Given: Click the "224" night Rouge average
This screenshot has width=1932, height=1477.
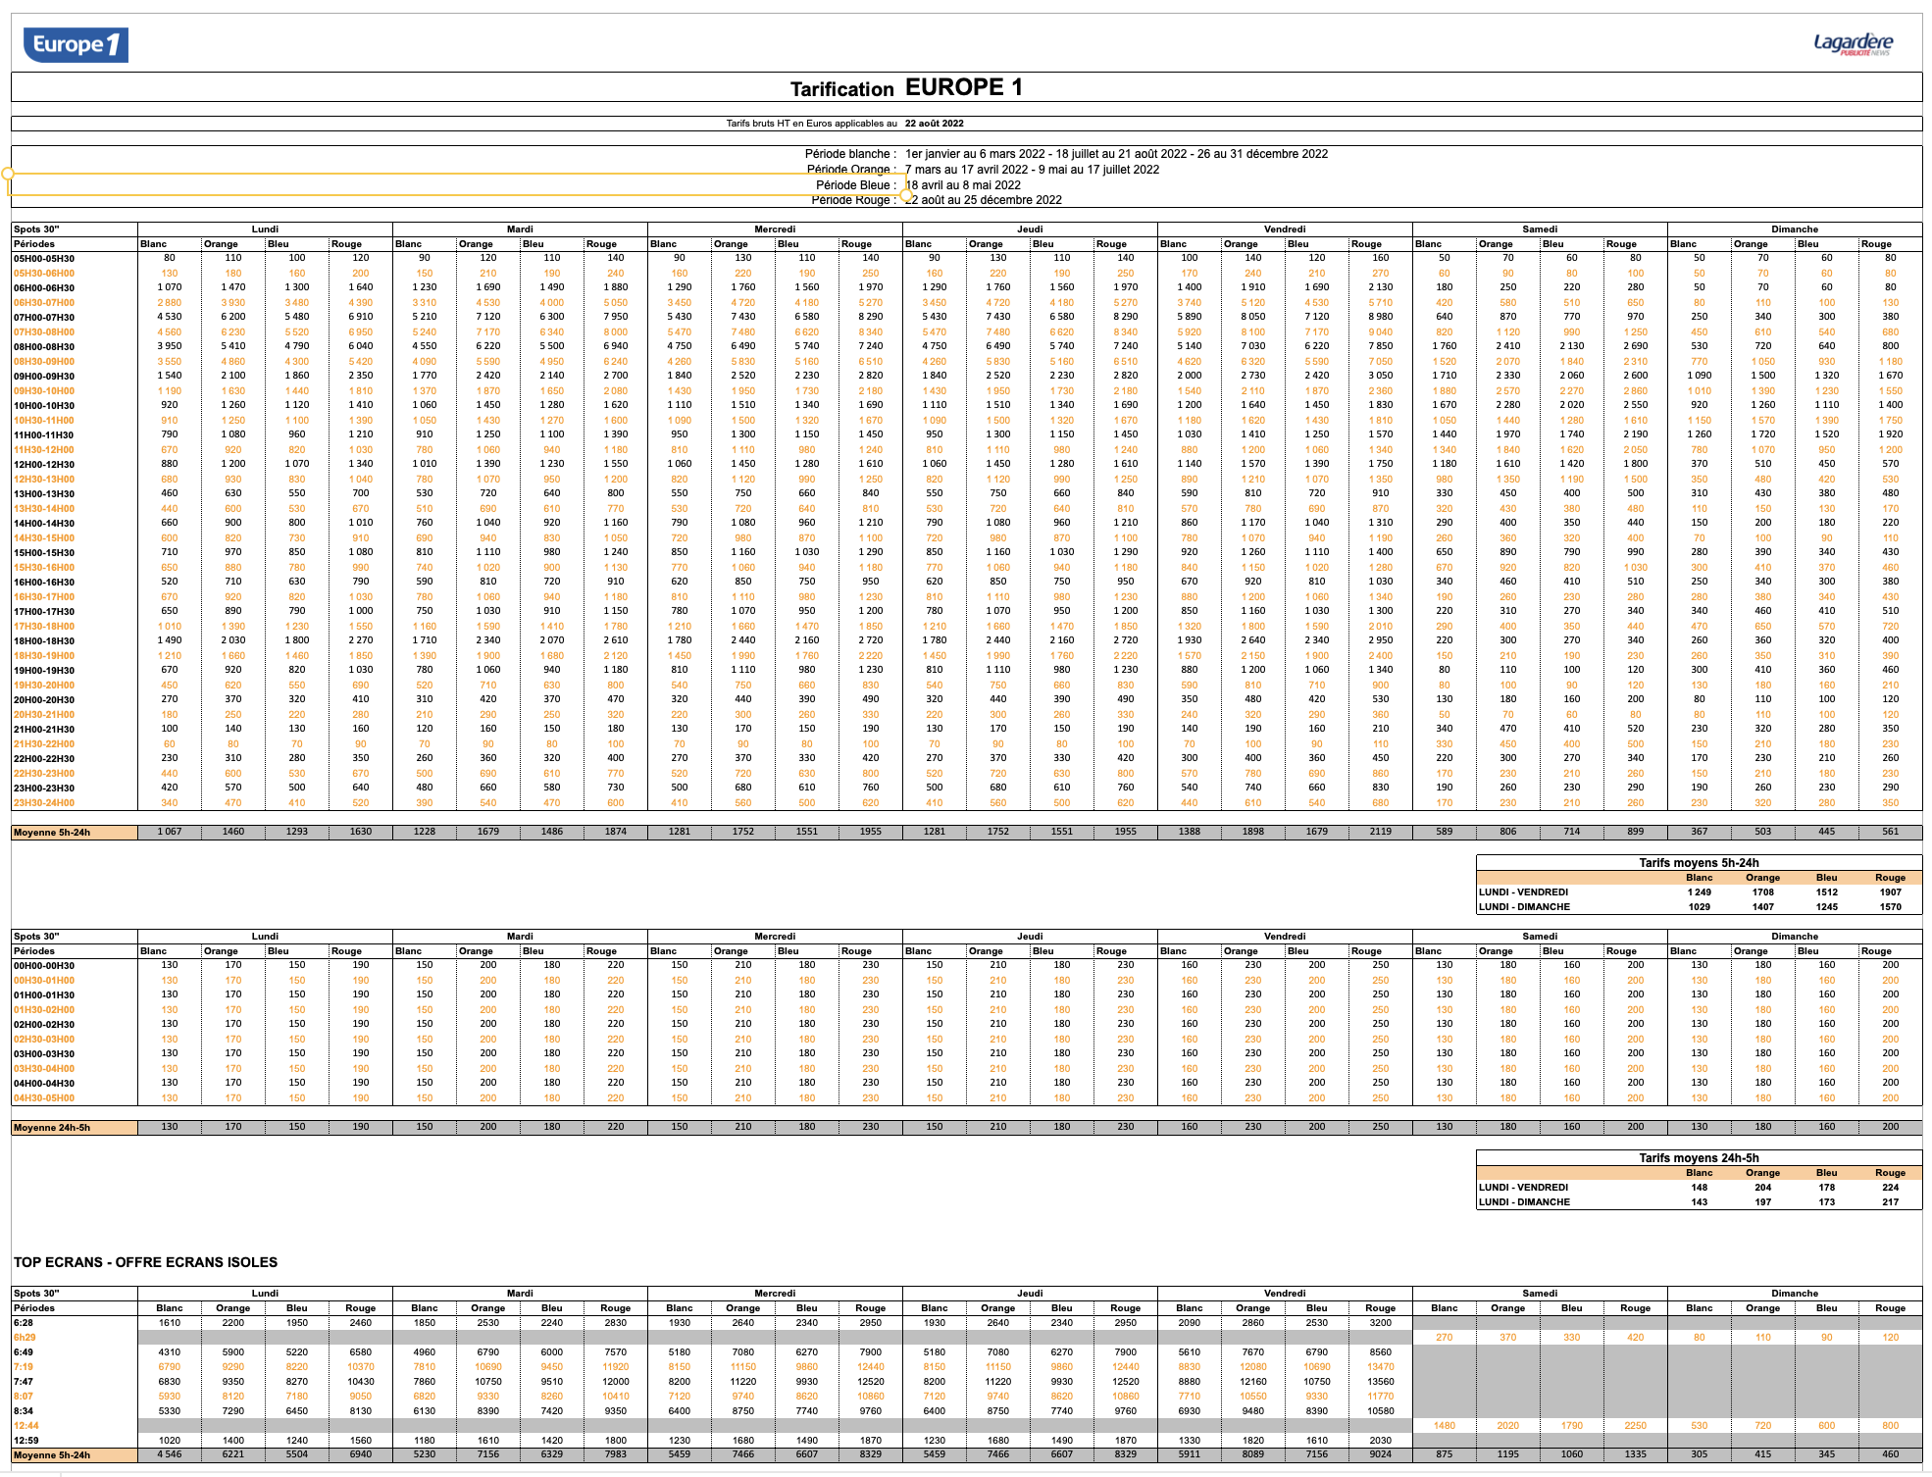Looking at the screenshot, I should point(1891,1188).
